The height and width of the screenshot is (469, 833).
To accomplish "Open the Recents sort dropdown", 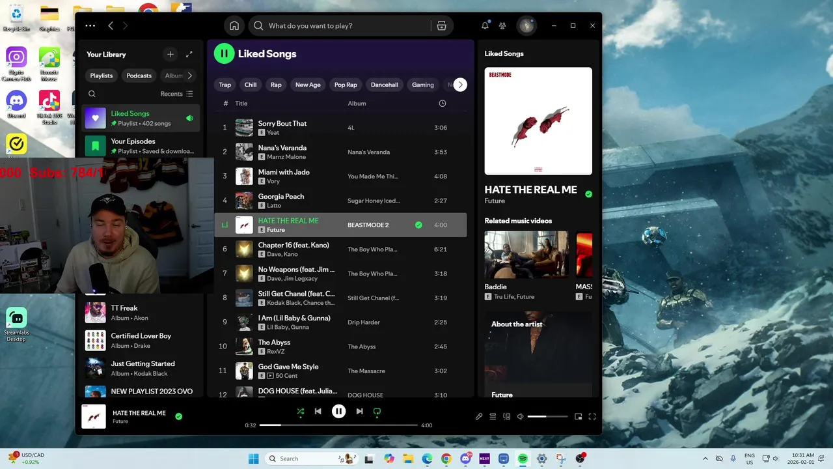I will [x=176, y=94].
